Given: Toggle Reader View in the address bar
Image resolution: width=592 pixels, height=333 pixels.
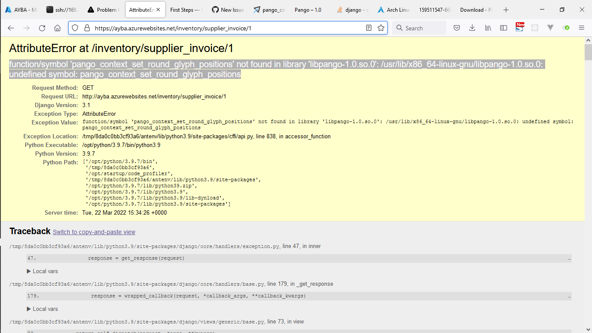Looking at the screenshot, I should pyautogui.click(x=369, y=27).
